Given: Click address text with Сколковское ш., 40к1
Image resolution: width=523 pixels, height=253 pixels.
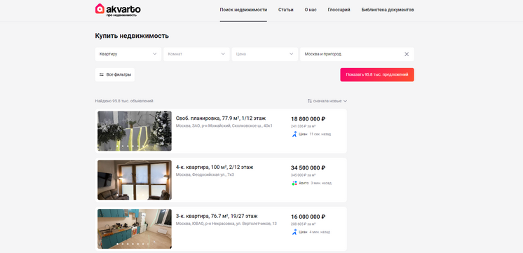Looking at the screenshot, I should tap(224, 125).
